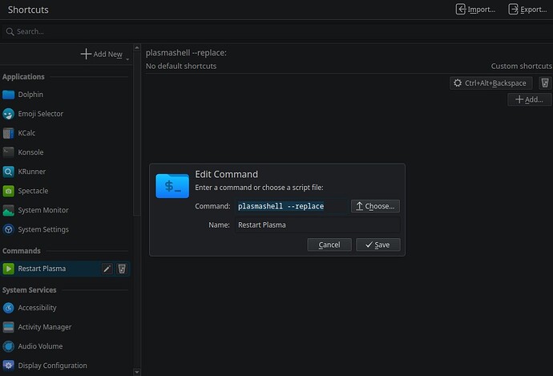Click the Konsole terminal icon
Image resolution: width=553 pixels, height=376 pixels.
pyautogui.click(x=9, y=152)
